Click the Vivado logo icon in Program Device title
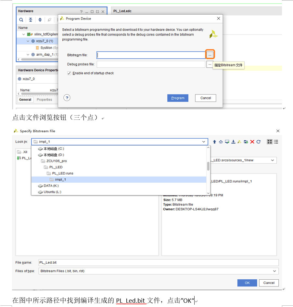 [x=62, y=19]
